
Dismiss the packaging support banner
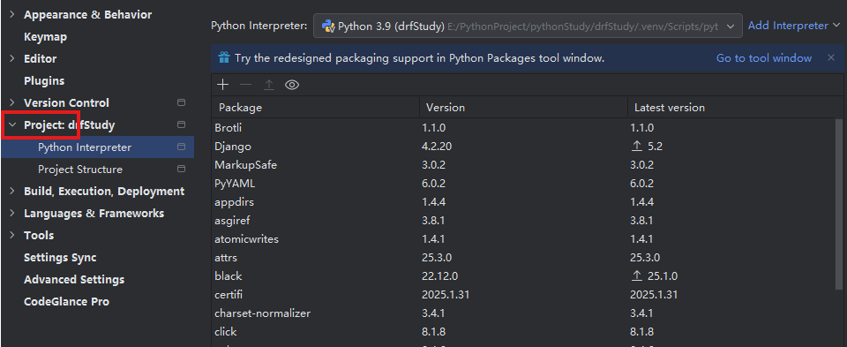point(831,58)
